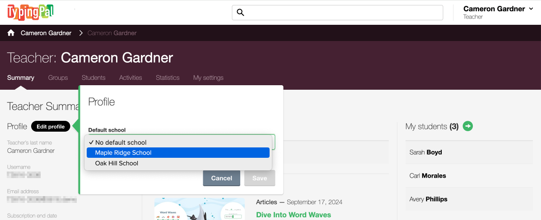Click the Save button in the Profile dialog
The image size is (541, 220).
(x=260, y=178)
